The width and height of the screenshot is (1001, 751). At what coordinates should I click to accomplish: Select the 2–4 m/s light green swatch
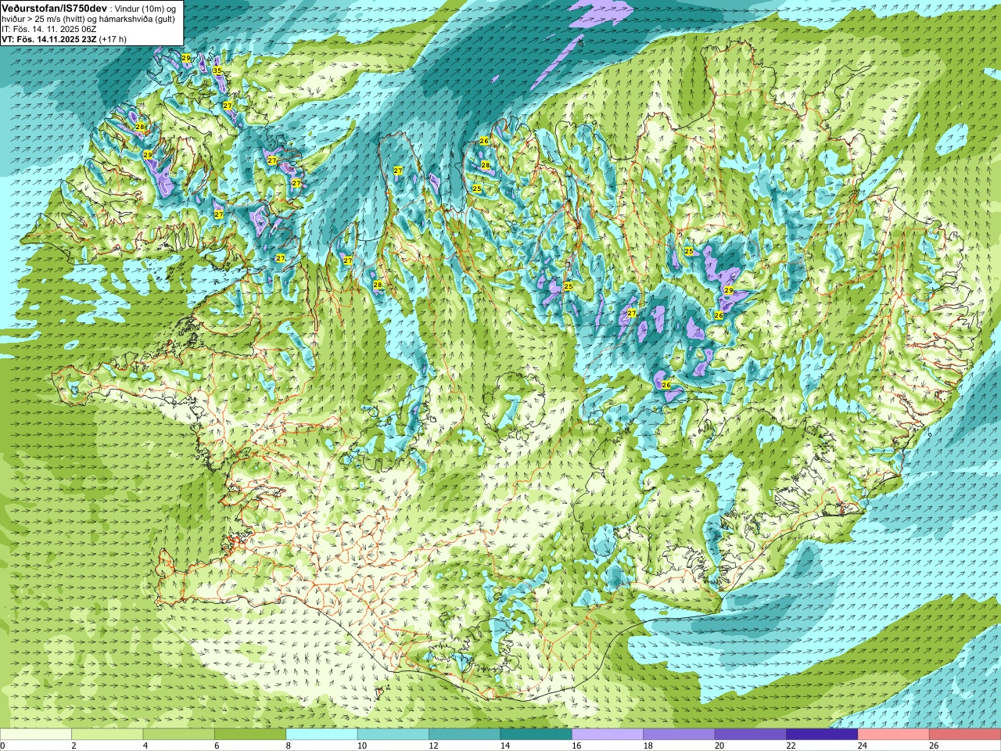(107, 735)
